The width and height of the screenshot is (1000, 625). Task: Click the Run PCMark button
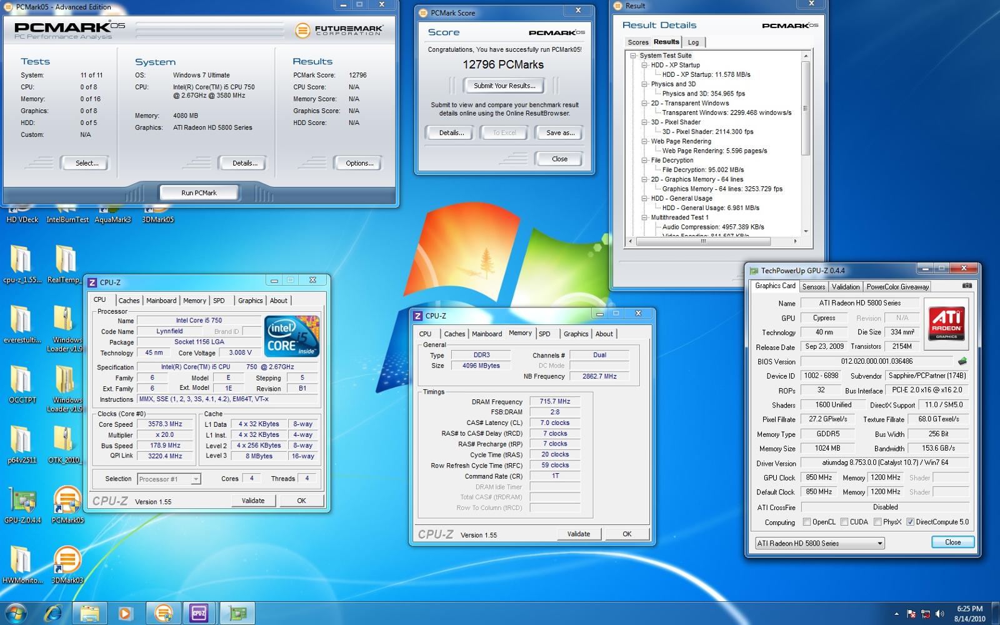[199, 192]
